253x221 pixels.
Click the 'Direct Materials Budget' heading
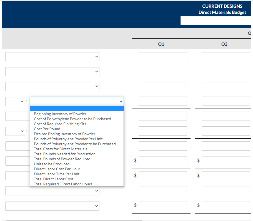[x=222, y=13]
